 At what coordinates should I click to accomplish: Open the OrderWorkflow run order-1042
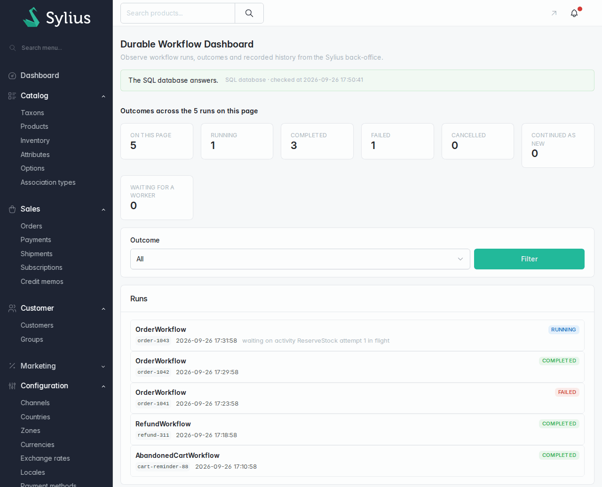pos(357,367)
